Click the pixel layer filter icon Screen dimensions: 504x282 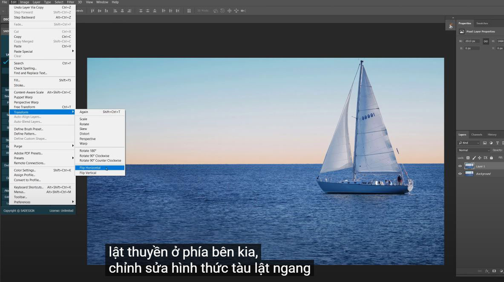pos(485,143)
